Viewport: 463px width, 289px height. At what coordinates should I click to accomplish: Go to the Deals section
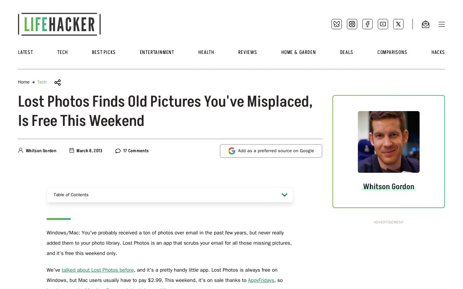click(x=347, y=52)
